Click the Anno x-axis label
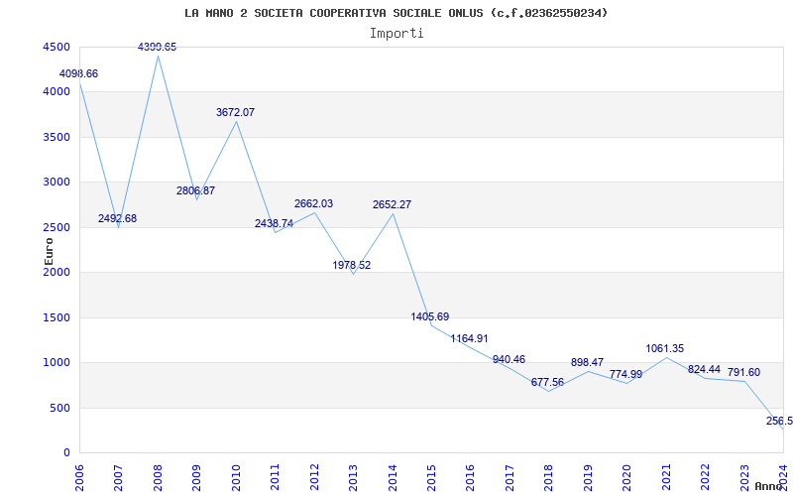The image size is (793, 496). 768,486
